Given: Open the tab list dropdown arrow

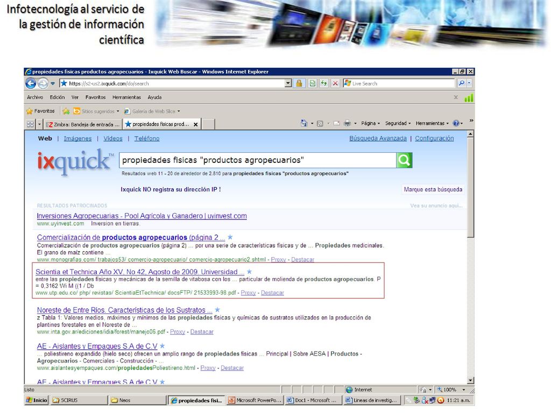Looking at the screenshot, I should click(39, 124).
